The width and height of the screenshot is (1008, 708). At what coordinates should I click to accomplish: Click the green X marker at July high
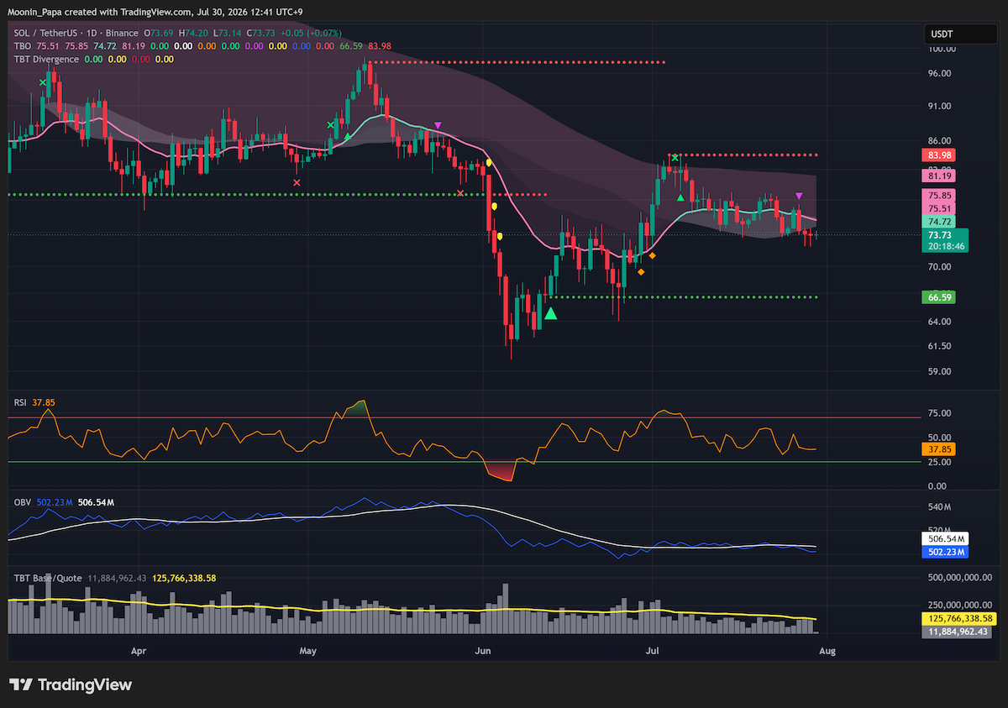click(675, 157)
